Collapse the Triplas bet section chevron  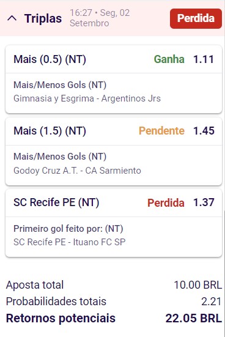pos(12,18)
